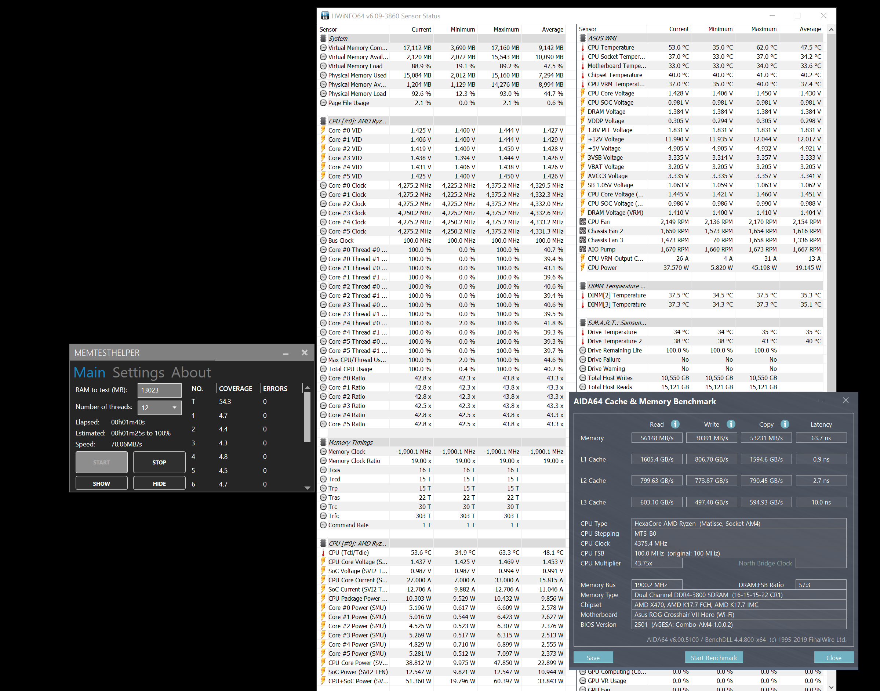This screenshot has height=691, width=880.
Task: Click the HWiNFO64 title bar app icon
Action: tap(325, 16)
